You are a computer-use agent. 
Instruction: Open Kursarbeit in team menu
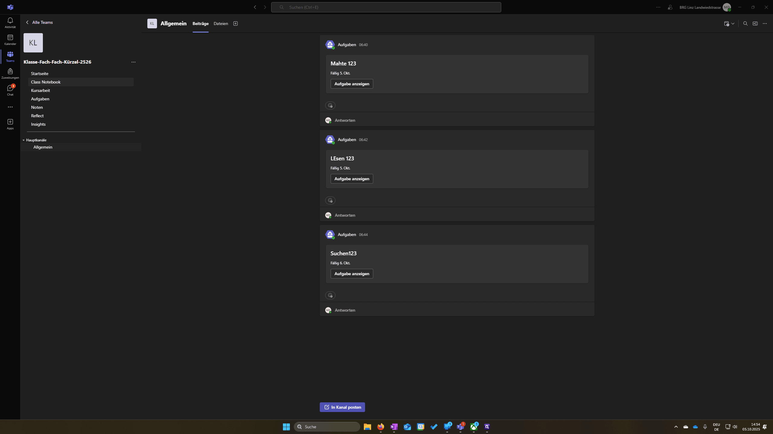pos(81,90)
